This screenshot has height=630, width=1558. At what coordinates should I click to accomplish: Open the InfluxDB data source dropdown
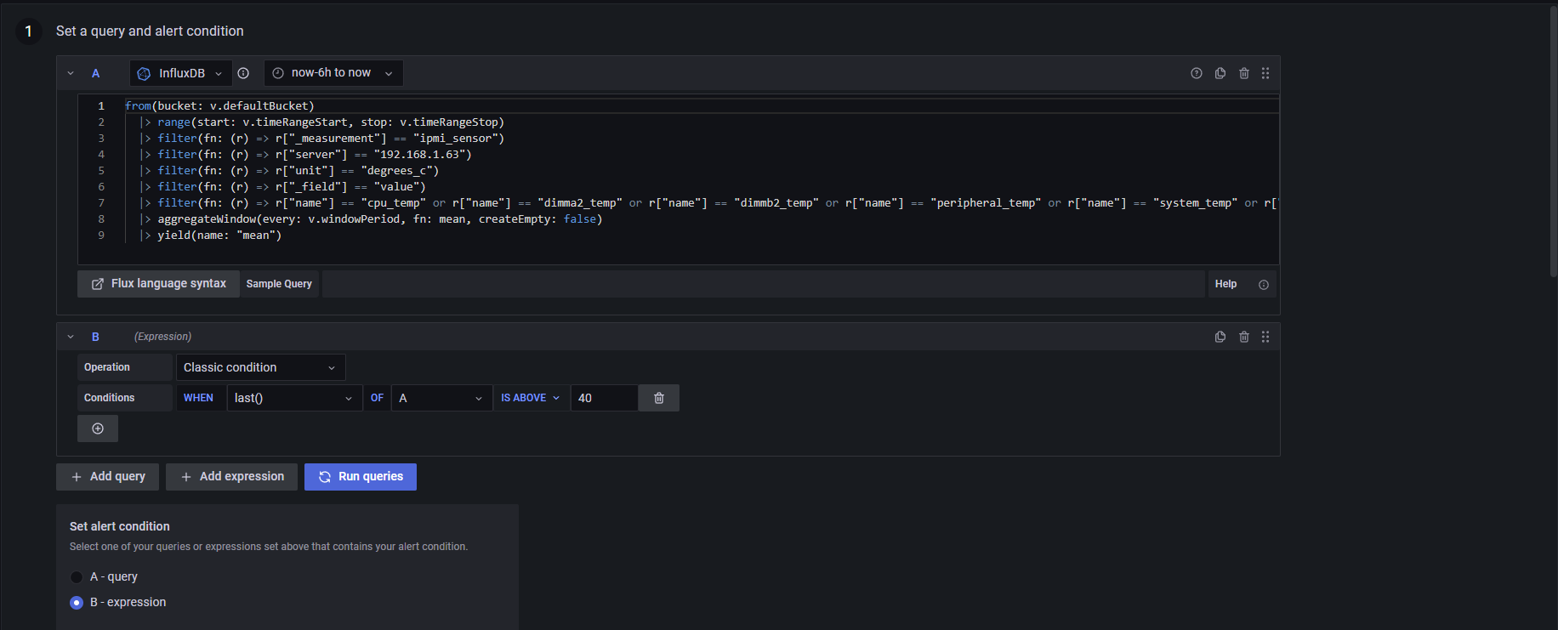click(180, 73)
